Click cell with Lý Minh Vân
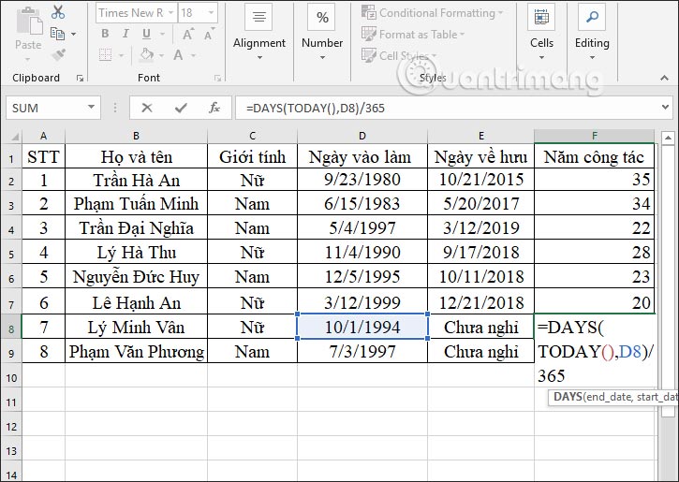Screen dimensions: 679x482 pyautogui.click(x=137, y=327)
